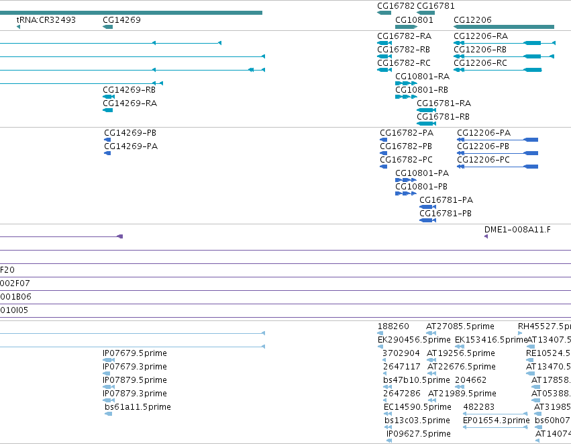Screen dimensions: 571x444
Task: Open transcript CG10801-RA
Action: (x=423, y=77)
